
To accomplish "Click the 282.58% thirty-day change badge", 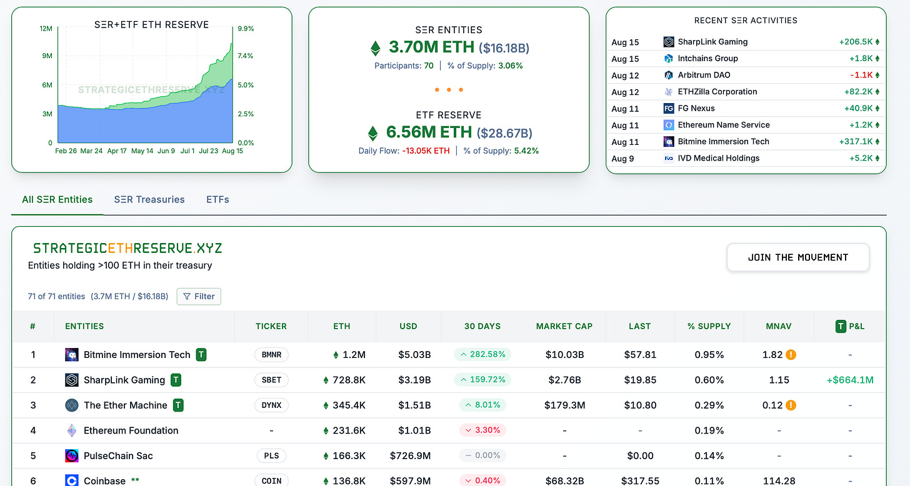I will 482,355.
